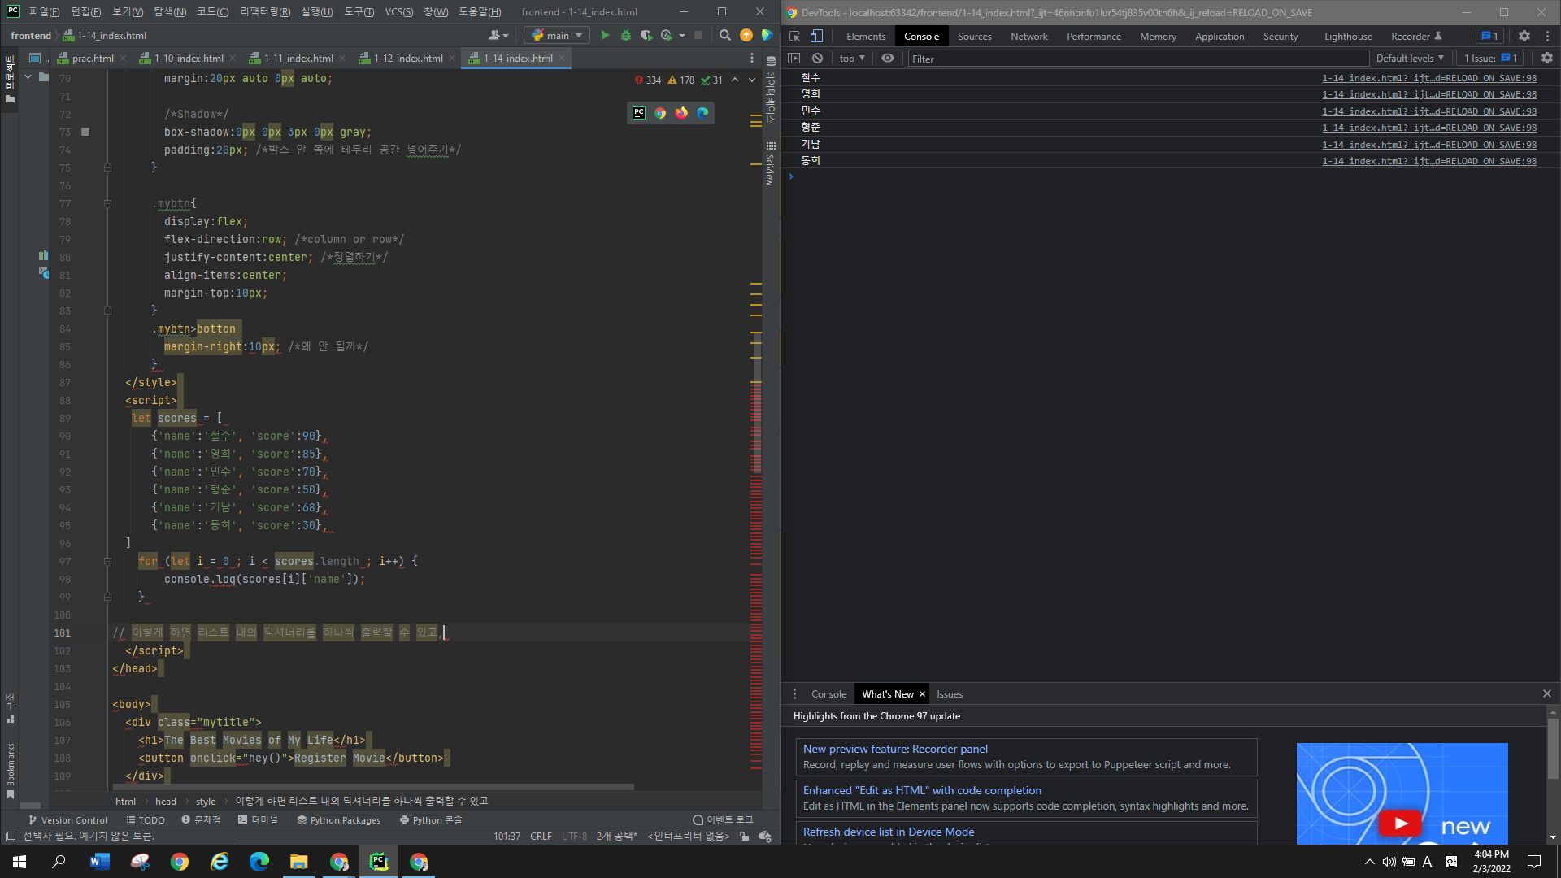Screen dimensions: 1561x878
Task: Switch to the 1-12_index.html editor tab
Action: pos(408,59)
